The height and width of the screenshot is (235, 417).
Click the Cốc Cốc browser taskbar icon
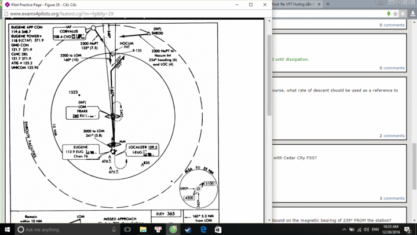coord(173,229)
